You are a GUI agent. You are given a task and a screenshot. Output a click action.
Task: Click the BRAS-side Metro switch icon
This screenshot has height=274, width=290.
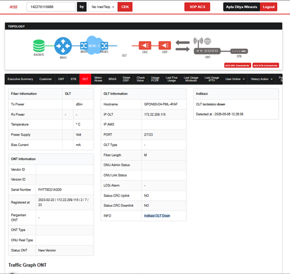84,46
